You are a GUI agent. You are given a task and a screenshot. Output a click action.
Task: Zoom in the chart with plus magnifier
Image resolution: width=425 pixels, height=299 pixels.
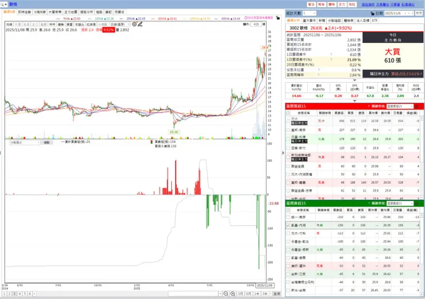(233, 294)
